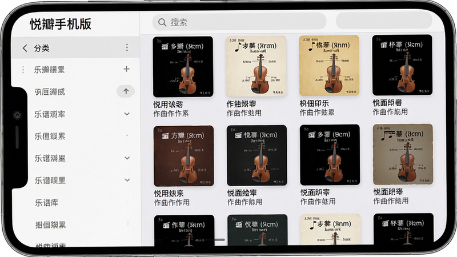Click the empty pill field beside search
Screen dimensions: 457x257
click(x=384, y=21)
